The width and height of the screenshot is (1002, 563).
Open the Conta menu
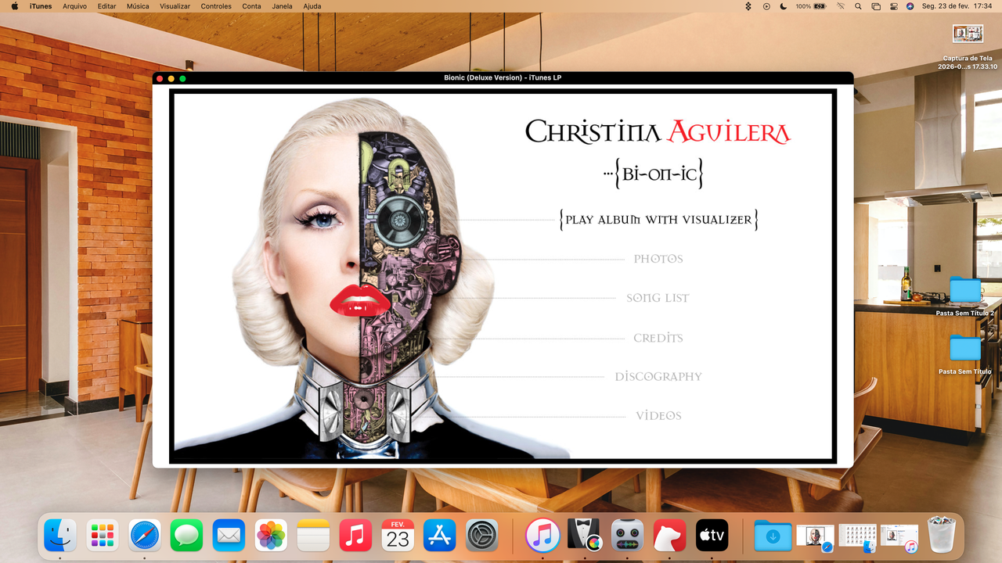point(251,6)
